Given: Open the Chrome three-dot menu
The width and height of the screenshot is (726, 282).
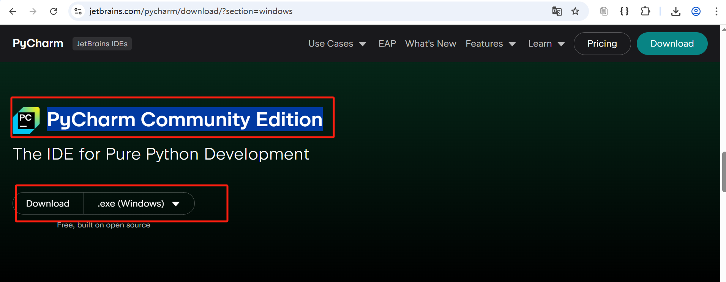Looking at the screenshot, I should point(716,11).
